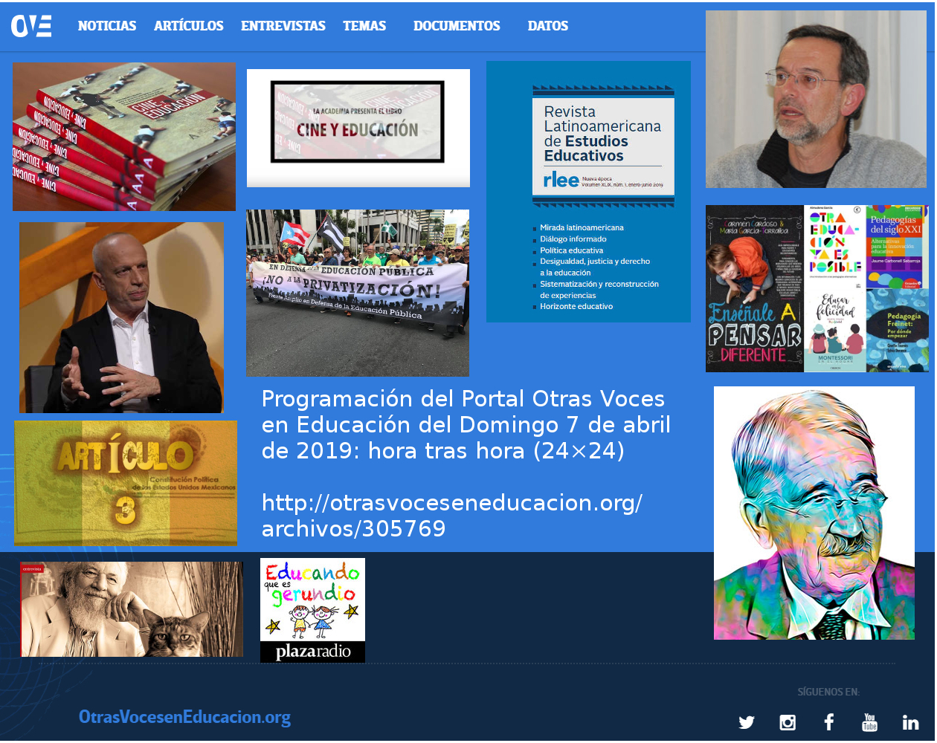Image resolution: width=937 pixels, height=743 pixels.
Task: Click the stacked Cine y Educación books image
Action: pyautogui.click(x=124, y=137)
